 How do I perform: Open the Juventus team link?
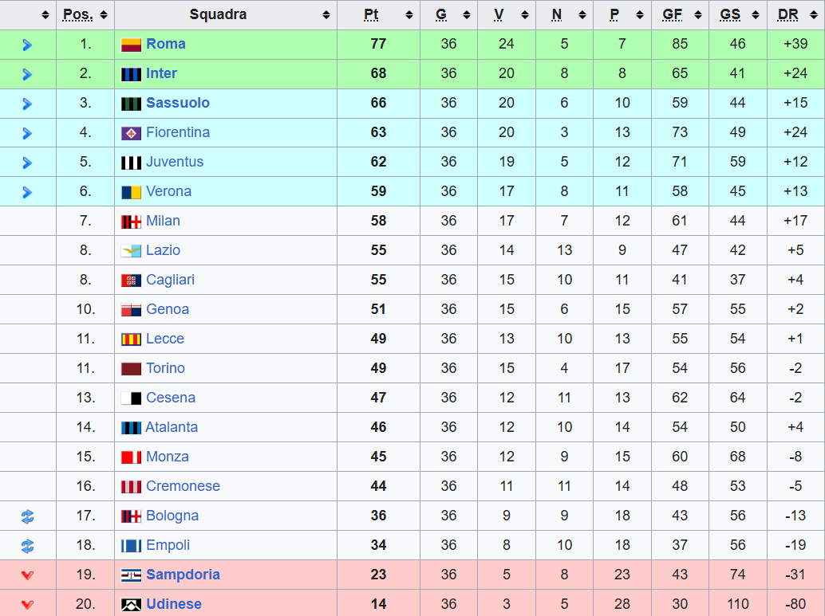click(x=175, y=161)
